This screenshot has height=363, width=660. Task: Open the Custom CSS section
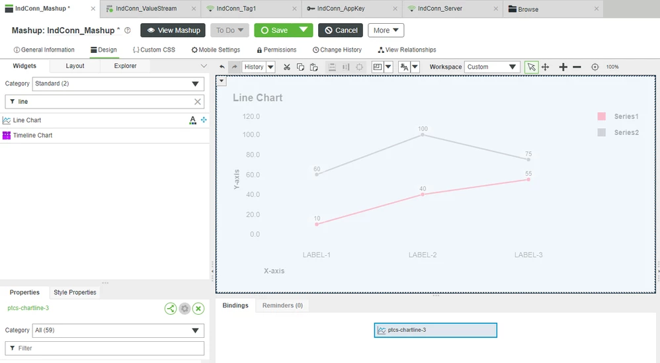pyautogui.click(x=154, y=50)
